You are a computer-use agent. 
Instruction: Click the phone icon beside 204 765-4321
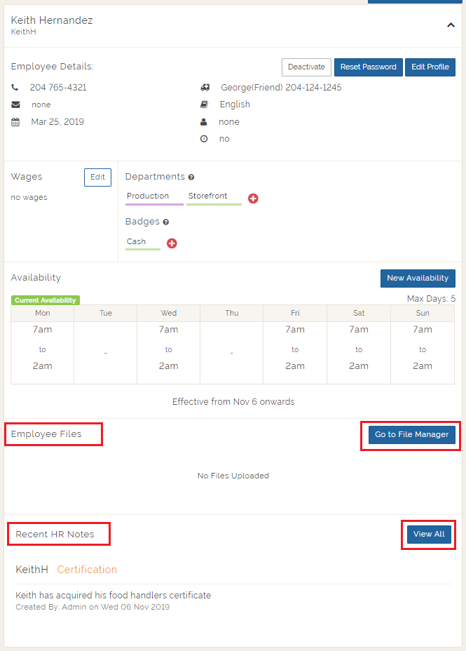pyautogui.click(x=15, y=88)
